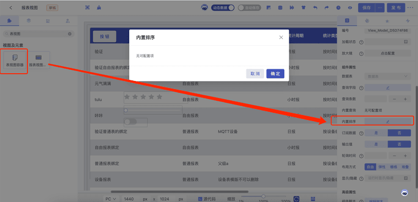Image resolution: width=418 pixels, height=202 pixels.
Task: Click the floating robot assistant at bottom right
Action: point(405,193)
